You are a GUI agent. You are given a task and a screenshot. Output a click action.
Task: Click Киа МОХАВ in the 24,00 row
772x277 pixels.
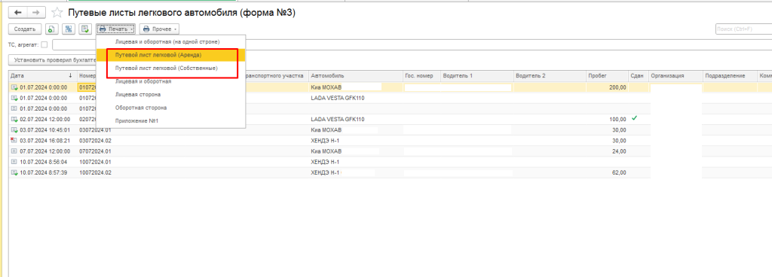coord(326,151)
